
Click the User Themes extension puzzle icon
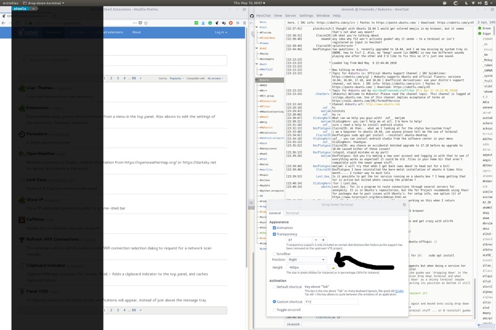coord(22,88)
